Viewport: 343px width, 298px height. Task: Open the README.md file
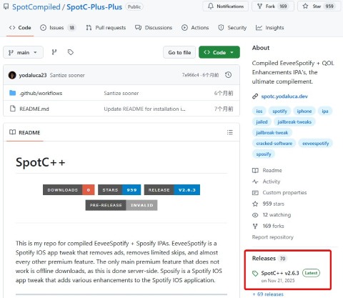coord(34,109)
